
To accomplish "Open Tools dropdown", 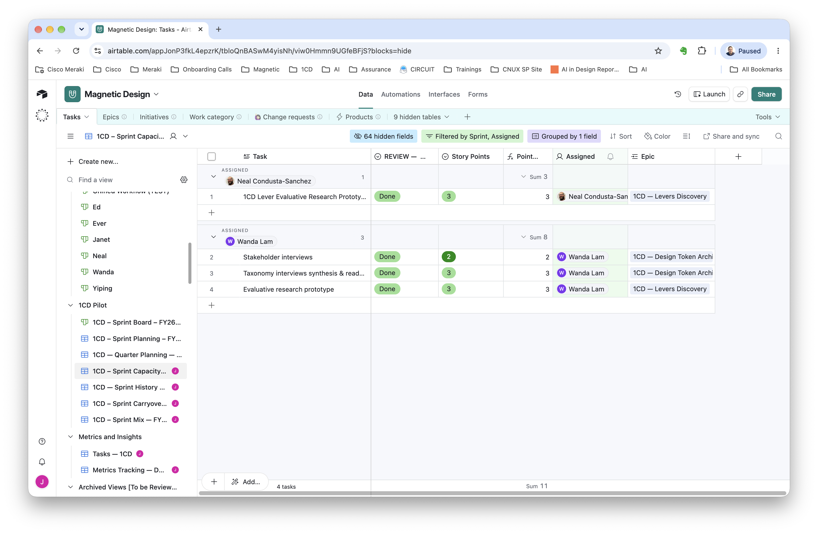I will click(767, 117).
